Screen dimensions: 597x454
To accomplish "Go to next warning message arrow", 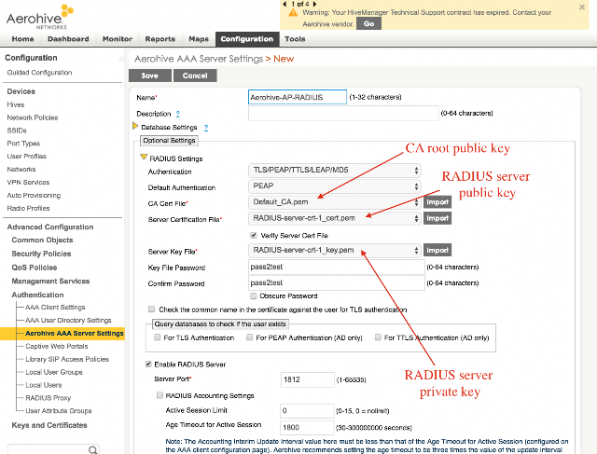I will tap(314, 4).
